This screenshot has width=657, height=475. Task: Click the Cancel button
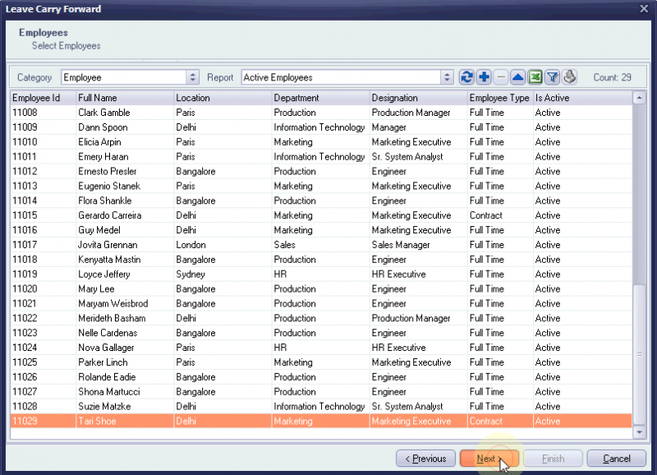pyautogui.click(x=617, y=459)
